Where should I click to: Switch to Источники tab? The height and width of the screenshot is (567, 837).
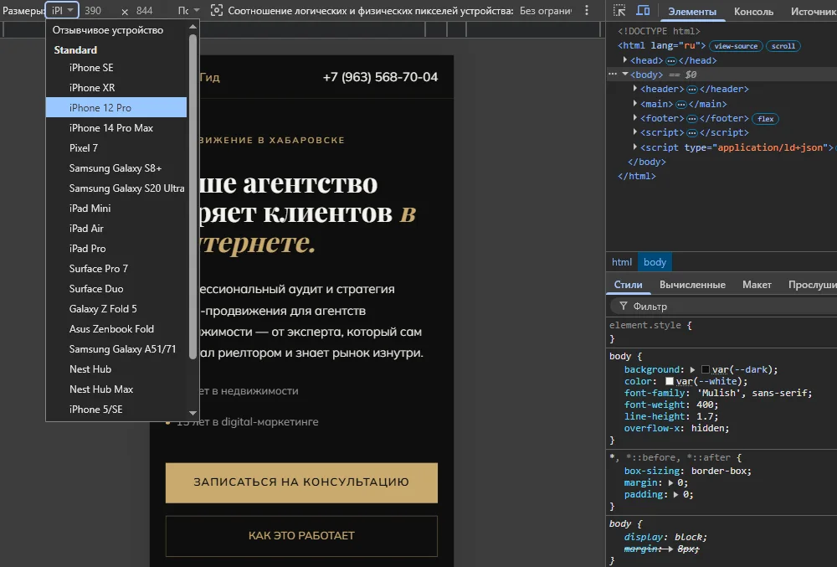point(813,11)
